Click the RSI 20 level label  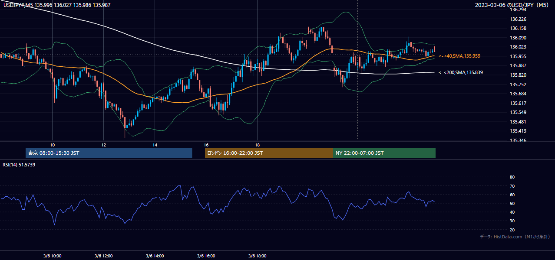tap(512, 230)
